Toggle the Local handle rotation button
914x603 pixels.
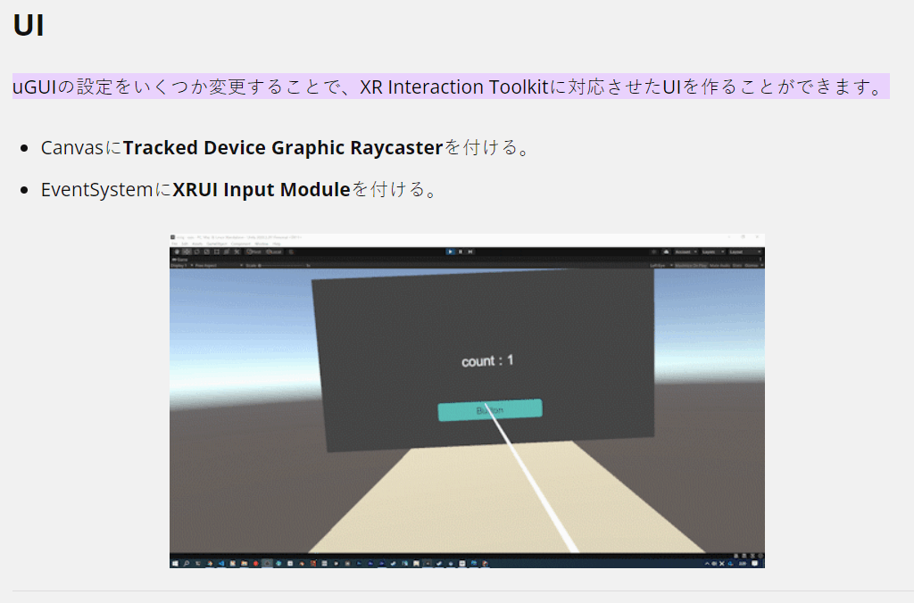click(x=274, y=252)
